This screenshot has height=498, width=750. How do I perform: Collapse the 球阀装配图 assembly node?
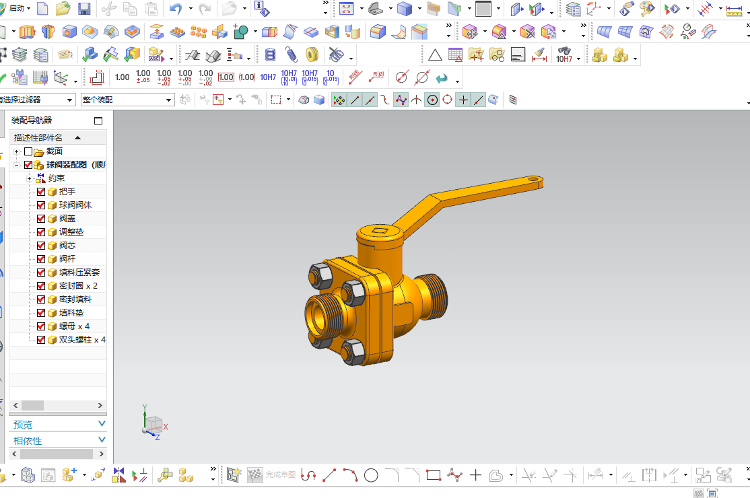pyautogui.click(x=16, y=165)
